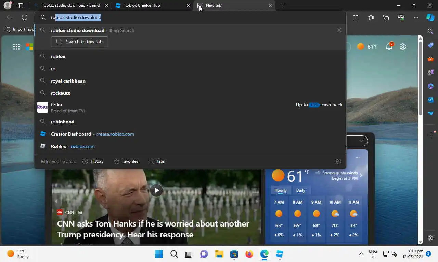438x262 pixels.
Task: Show hidden system tray icons chevron
Action: [361, 254]
